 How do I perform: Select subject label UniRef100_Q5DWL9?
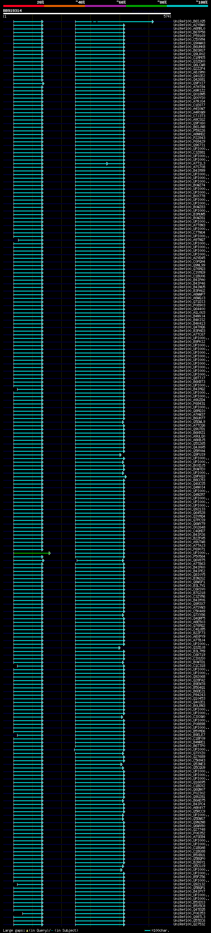coord(189,422)
